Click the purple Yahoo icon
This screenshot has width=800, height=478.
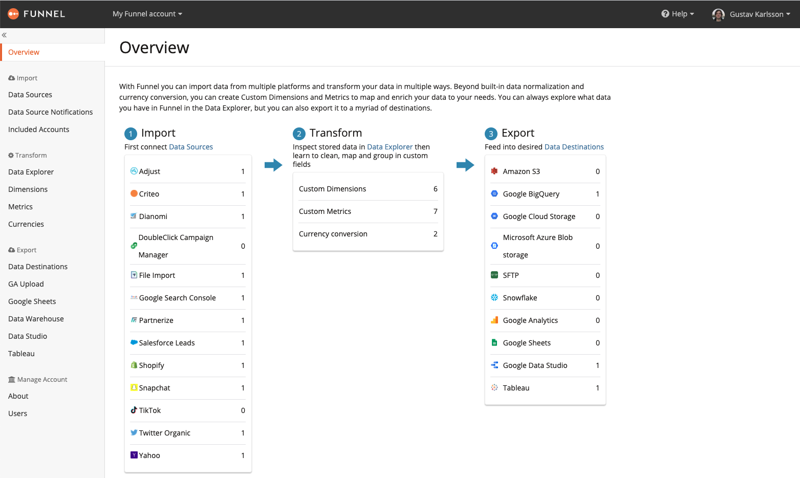134,455
